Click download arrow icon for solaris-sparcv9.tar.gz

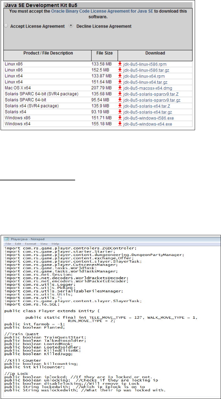(x=120, y=100)
